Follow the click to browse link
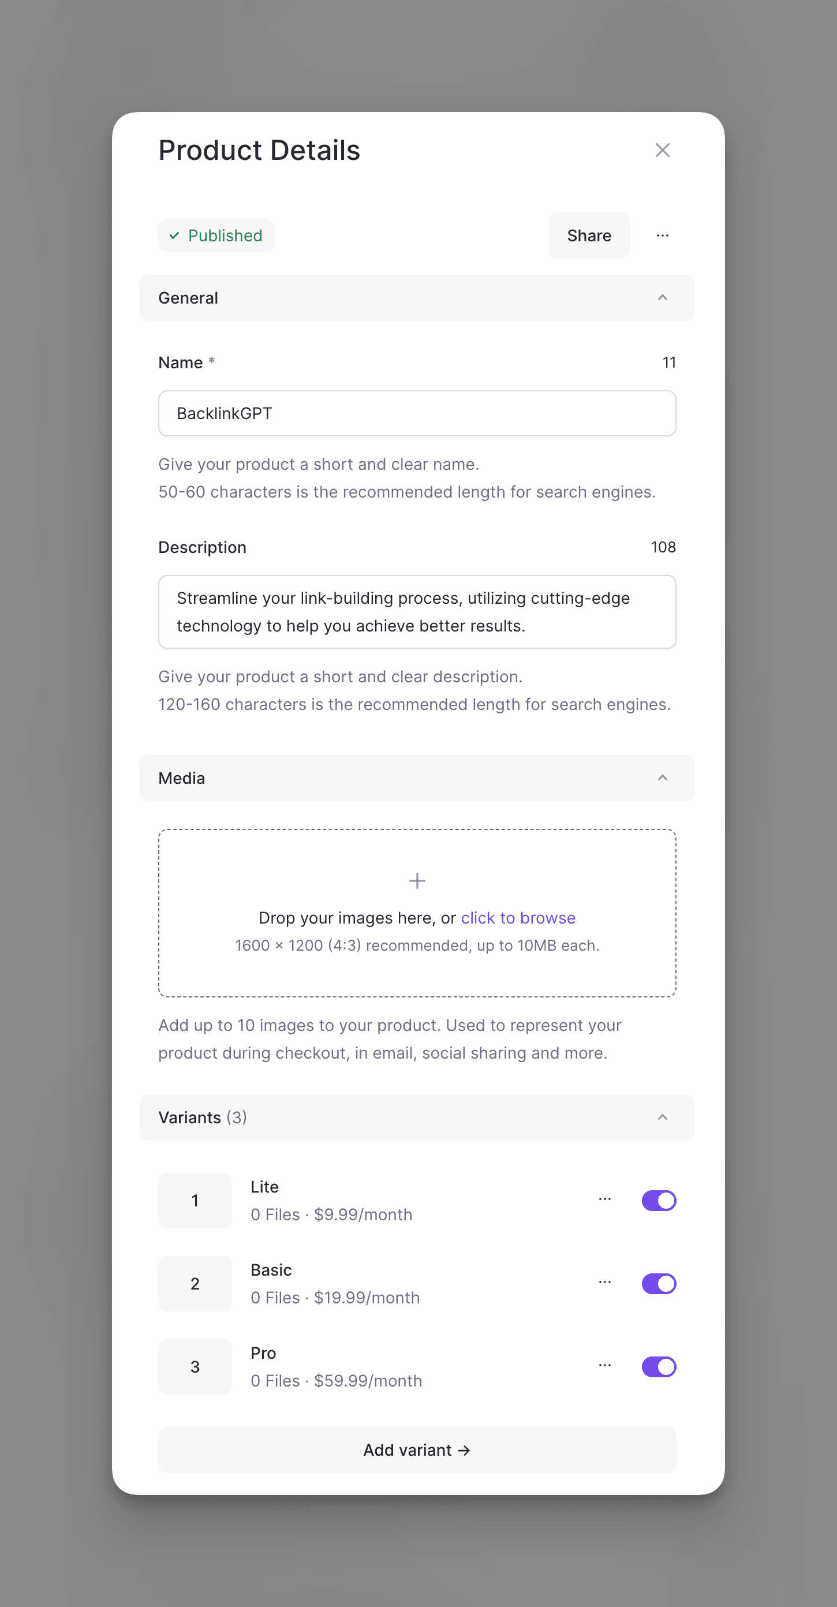The image size is (837, 1607). coord(518,918)
